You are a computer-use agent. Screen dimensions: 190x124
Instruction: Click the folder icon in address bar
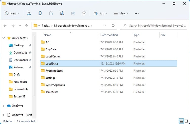coord(35,25)
